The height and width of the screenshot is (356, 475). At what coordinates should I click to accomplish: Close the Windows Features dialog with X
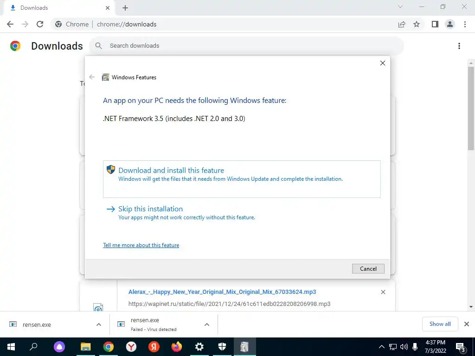383,63
